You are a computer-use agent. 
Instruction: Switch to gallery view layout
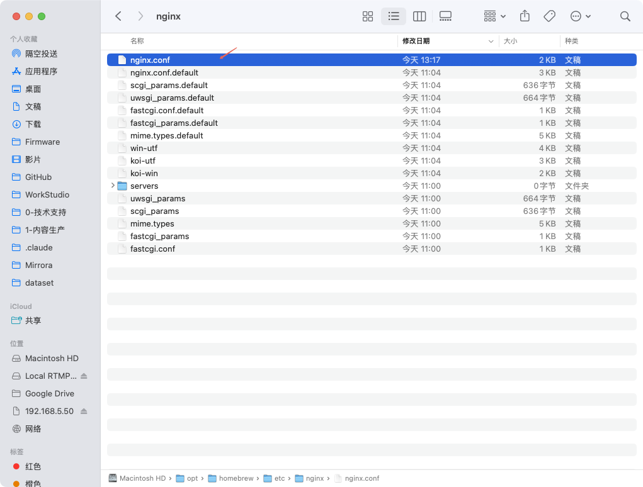(445, 16)
